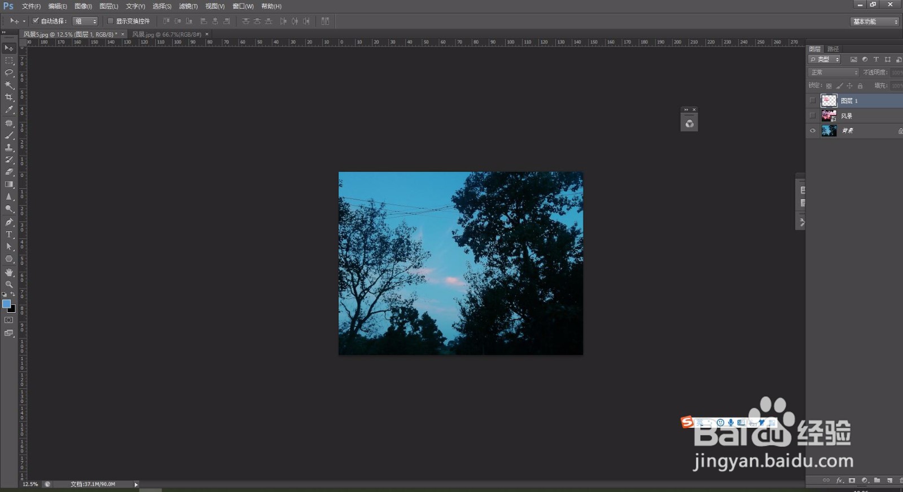
Task: Select the History Brush tool
Action: [x=8, y=159]
